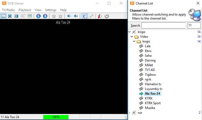Start recording with the round record button
This screenshot has height=120, width=202.
107,16
